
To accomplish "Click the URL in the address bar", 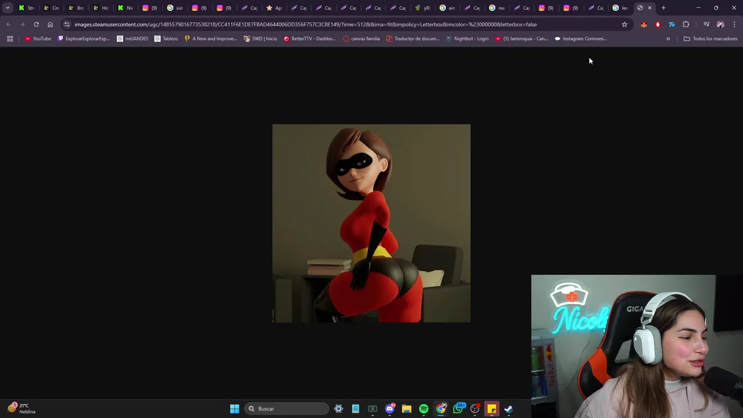I will (x=305, y=24).
